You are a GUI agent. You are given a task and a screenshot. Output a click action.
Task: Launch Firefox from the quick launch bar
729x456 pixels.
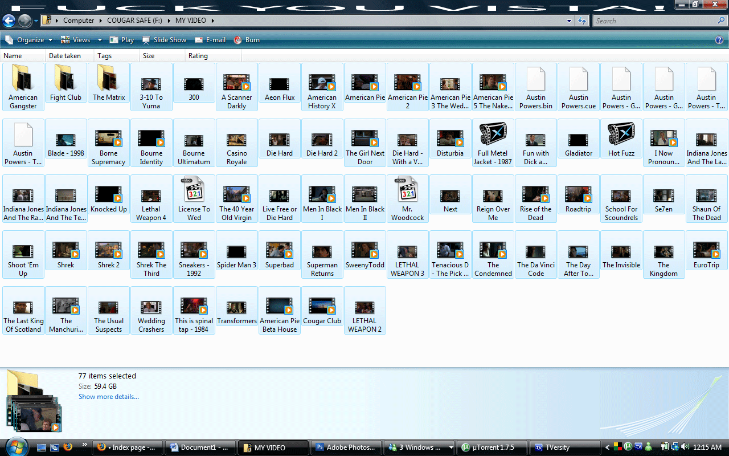[68, 447]
